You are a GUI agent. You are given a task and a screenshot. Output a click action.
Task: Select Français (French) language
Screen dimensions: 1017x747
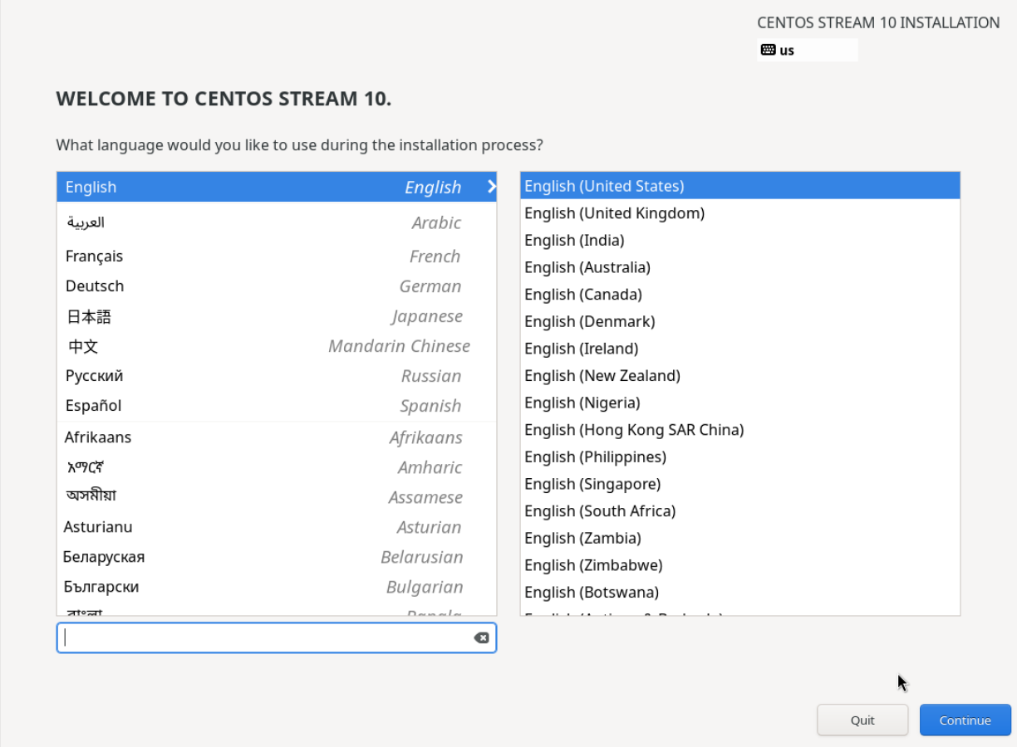[277, 256]
